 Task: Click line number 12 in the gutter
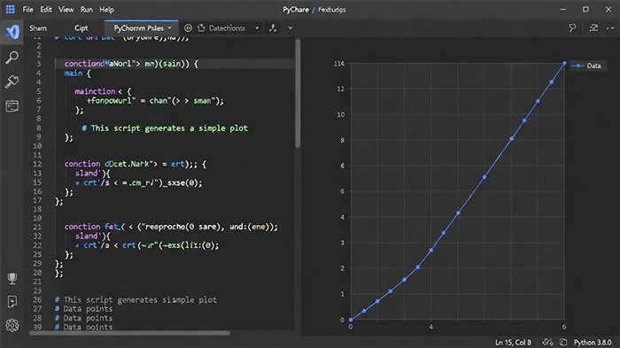(37, 164)
